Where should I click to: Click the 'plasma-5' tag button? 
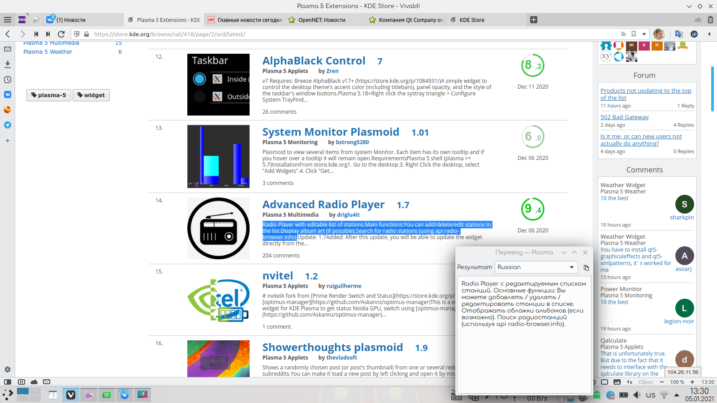point(49,95)
